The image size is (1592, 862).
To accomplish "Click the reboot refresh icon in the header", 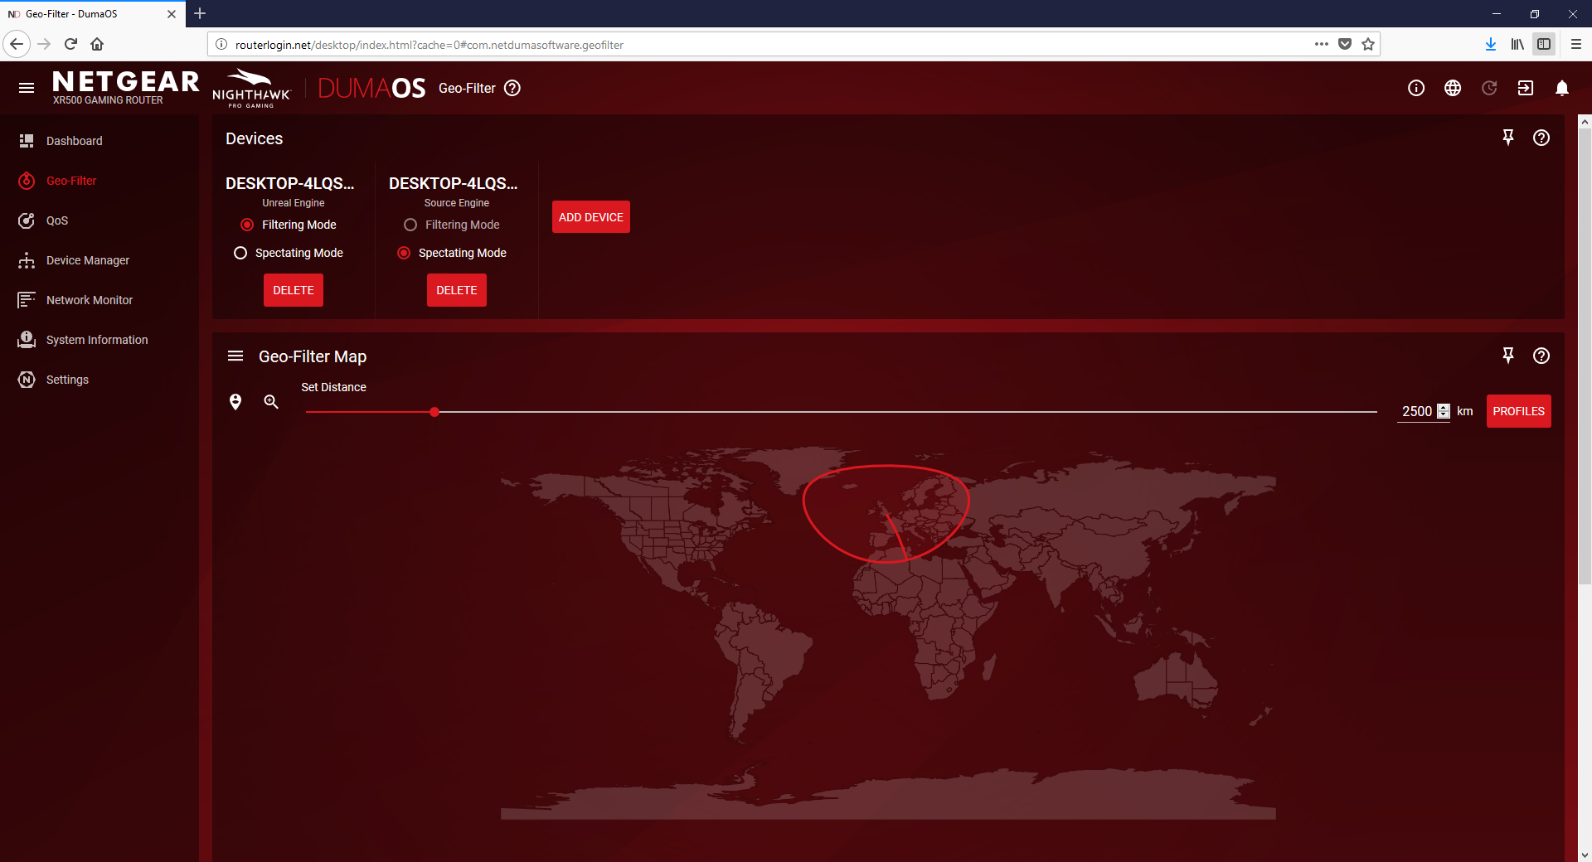I will 1489,88.
